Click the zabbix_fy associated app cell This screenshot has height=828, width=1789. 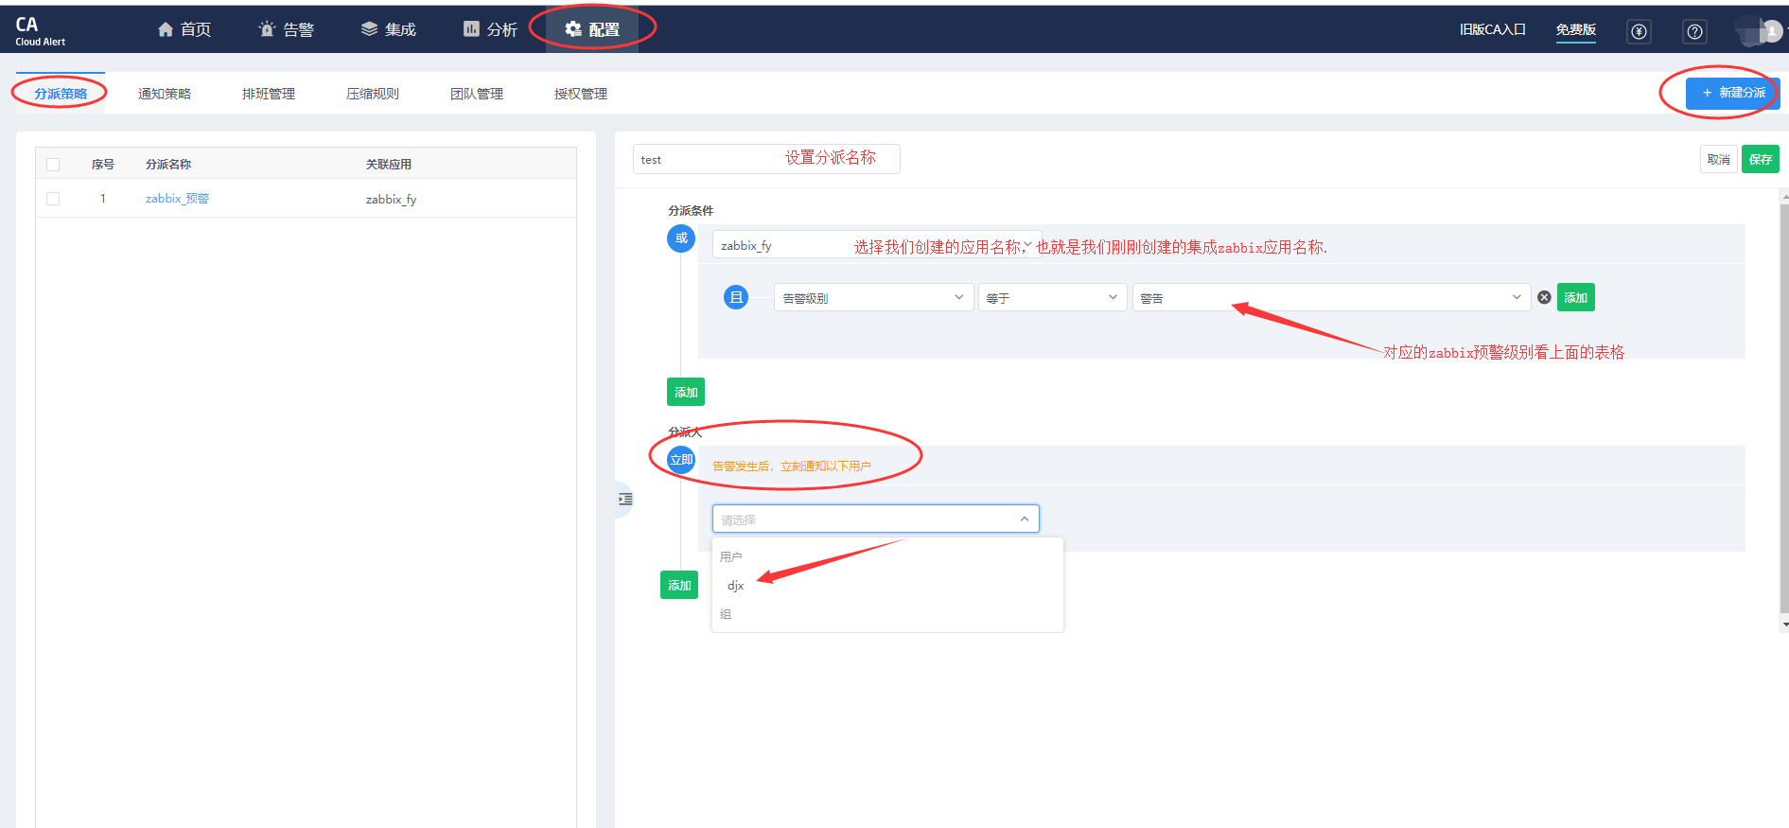(391, 199)
